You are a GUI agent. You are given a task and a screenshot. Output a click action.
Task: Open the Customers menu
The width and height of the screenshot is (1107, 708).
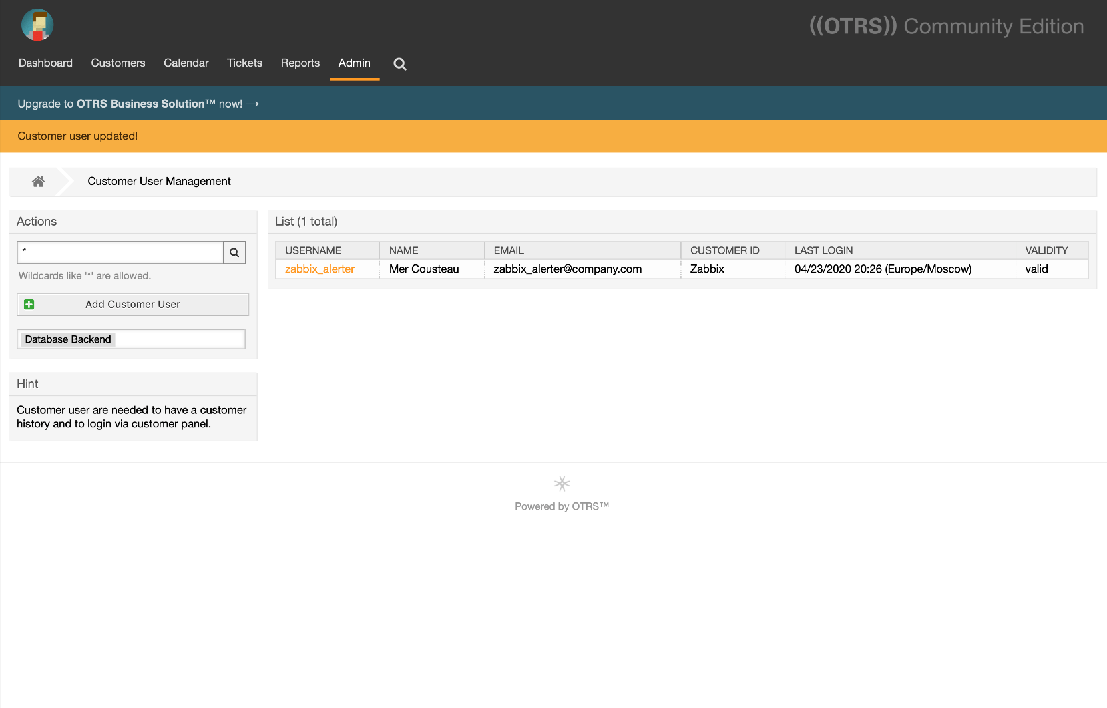(x=118, y=63)
